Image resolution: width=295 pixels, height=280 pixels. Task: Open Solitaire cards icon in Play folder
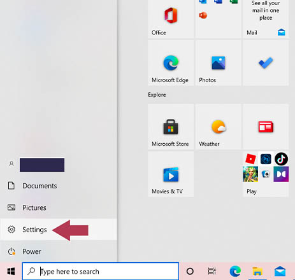(x=266, y=174)
